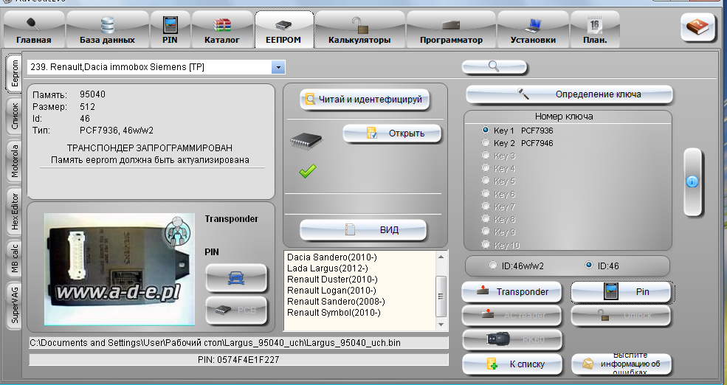Open the Установки tab
Viewport: 727px width, 385px height.
(533, 30)
